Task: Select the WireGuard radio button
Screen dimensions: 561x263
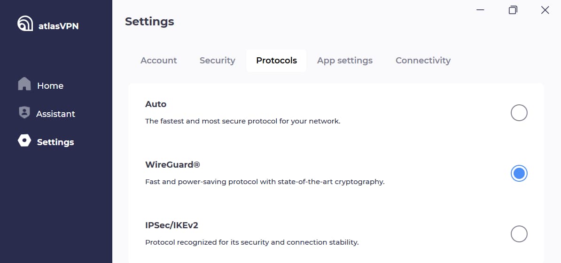Action: [x=519, y=173]
